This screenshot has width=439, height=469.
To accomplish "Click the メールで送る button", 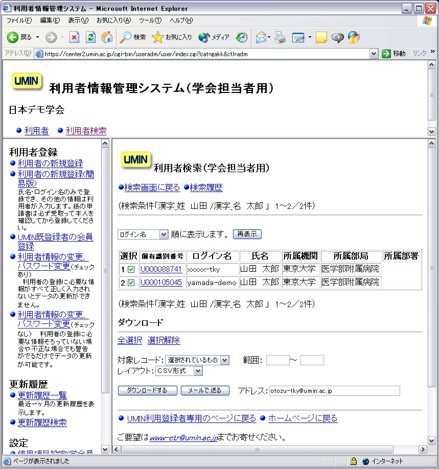I will 205,391.
